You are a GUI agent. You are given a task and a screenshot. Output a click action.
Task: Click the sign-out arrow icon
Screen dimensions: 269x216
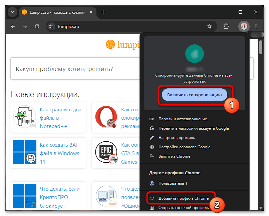(152, 156)
